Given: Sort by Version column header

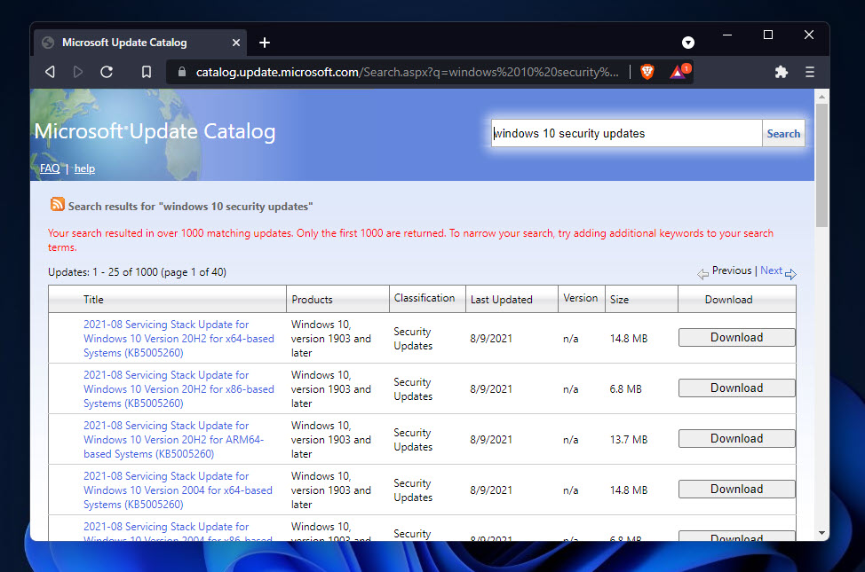Looking at the screenshot, I should (x=580, y=298).
